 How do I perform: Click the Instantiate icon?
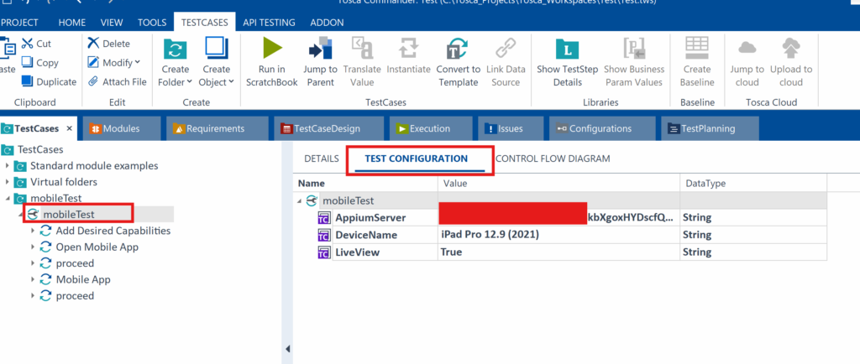tap(408, 48)
